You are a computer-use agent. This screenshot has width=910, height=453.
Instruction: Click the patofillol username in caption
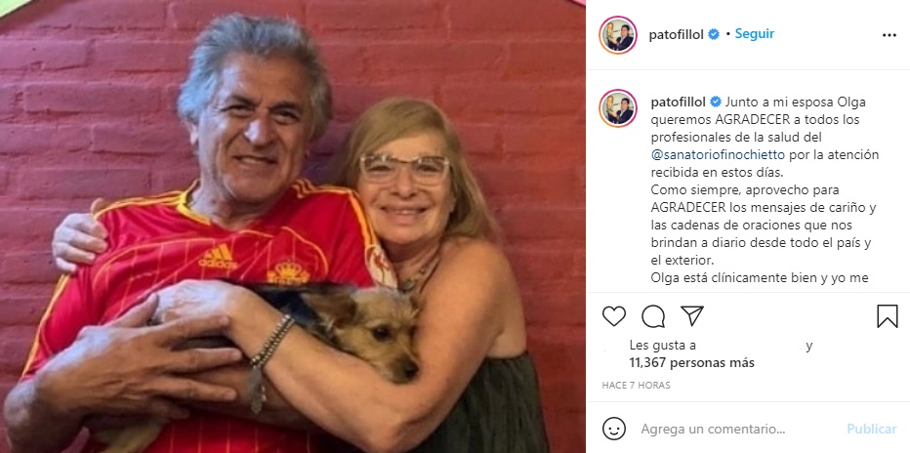678,103
